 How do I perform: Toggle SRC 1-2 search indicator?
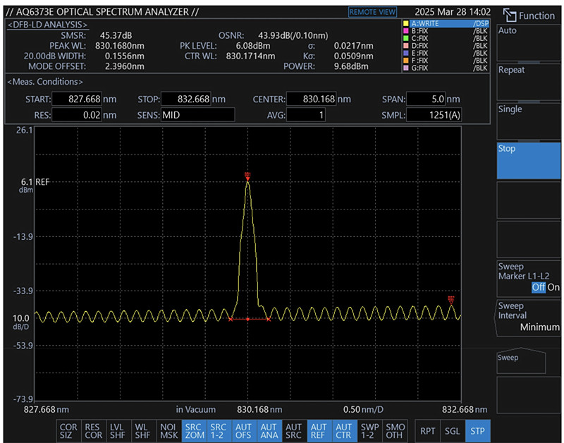tap(219, 431)
